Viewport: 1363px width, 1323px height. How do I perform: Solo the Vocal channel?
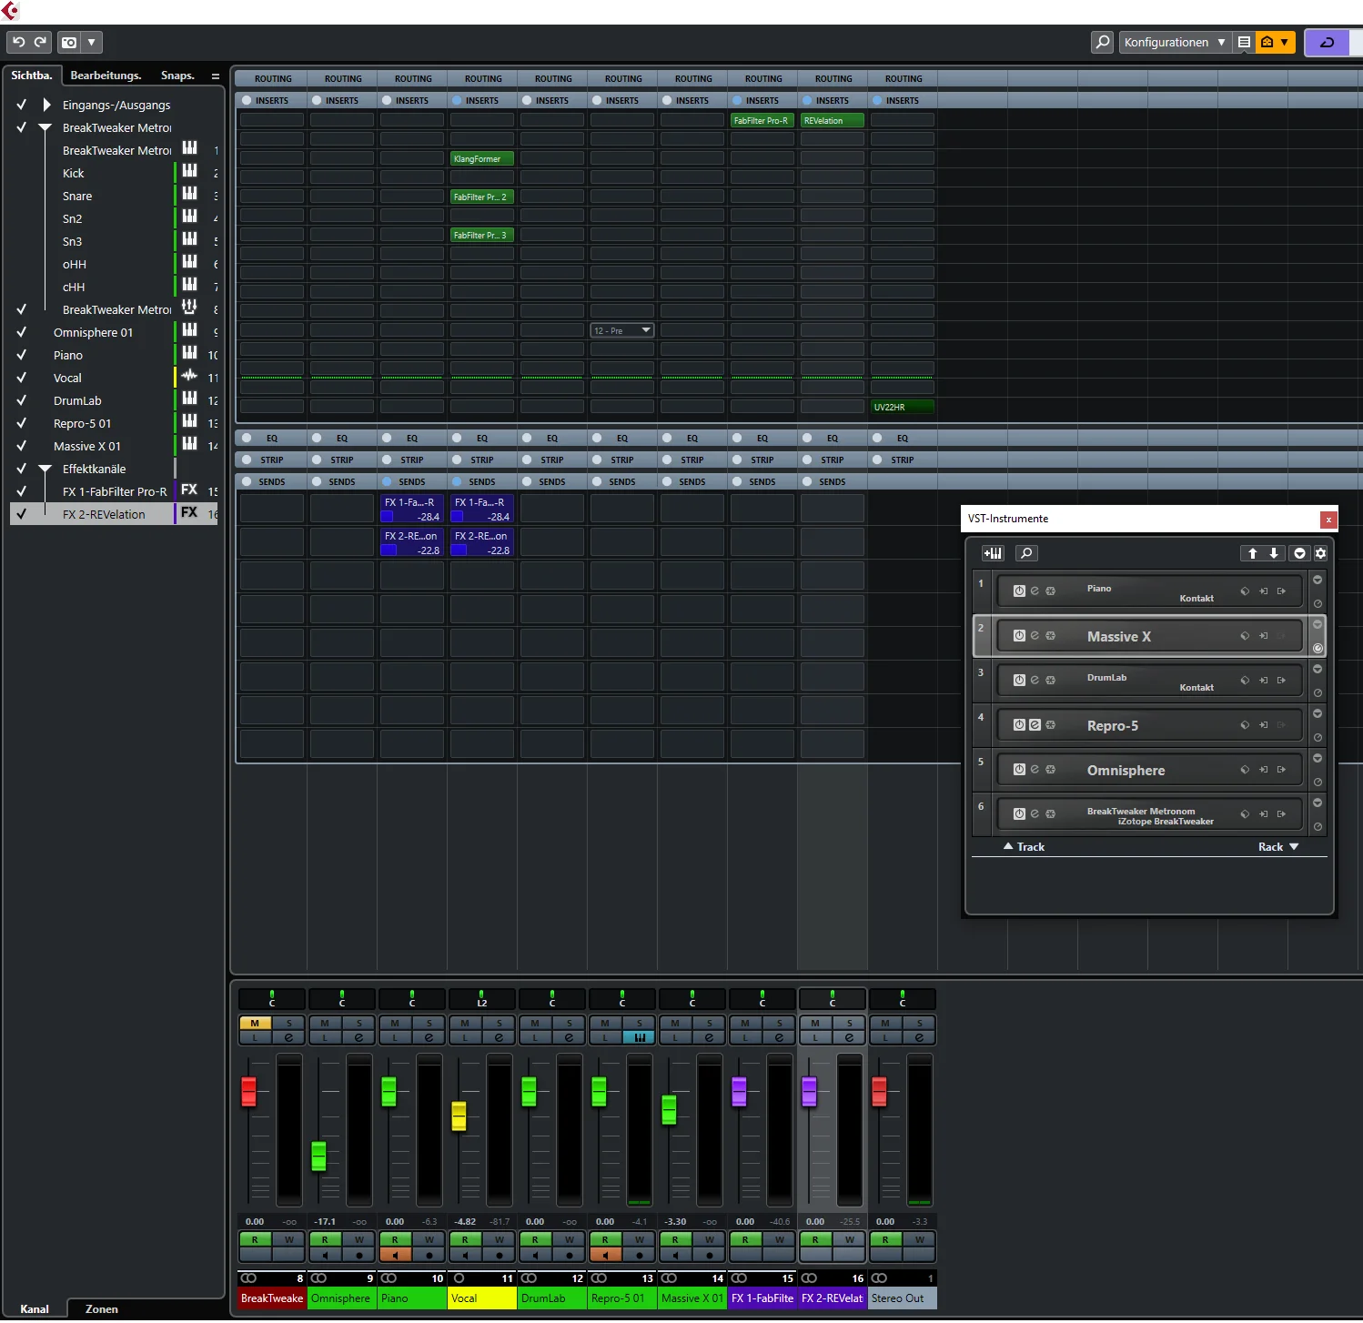(x=500, y=1024)
